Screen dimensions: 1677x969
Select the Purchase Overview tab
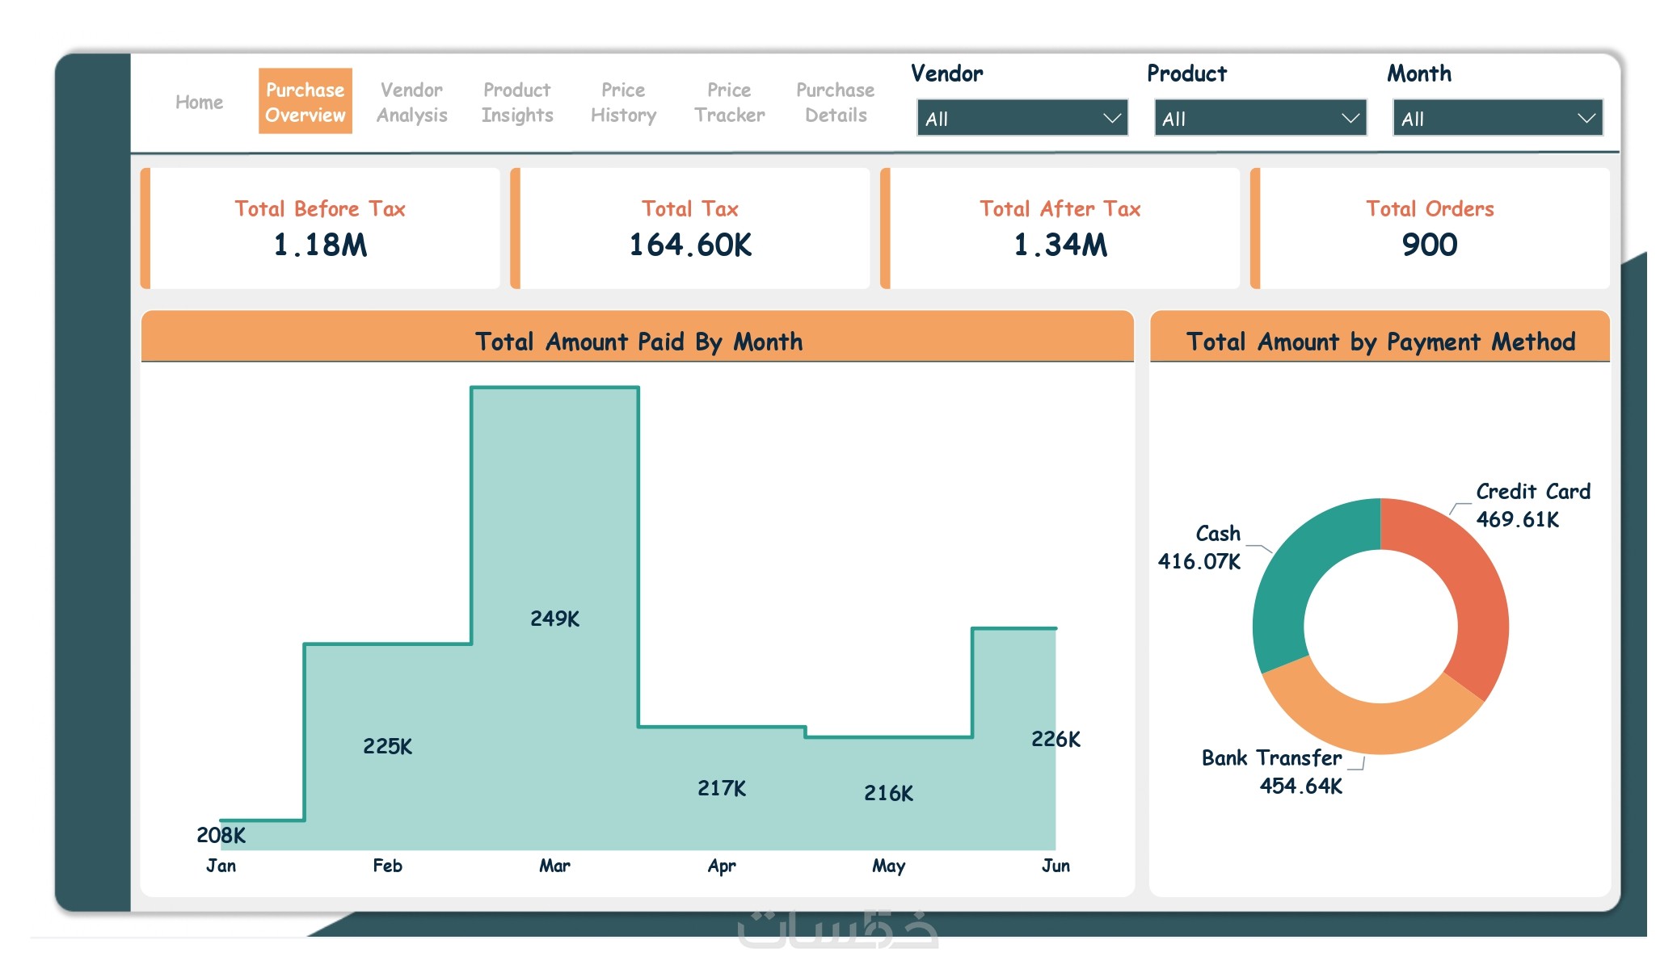tap(305, 102)
